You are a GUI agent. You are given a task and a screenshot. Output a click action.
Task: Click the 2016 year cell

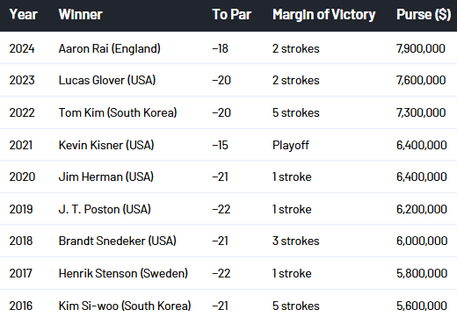pyautogui.click(x=21, y=306)
